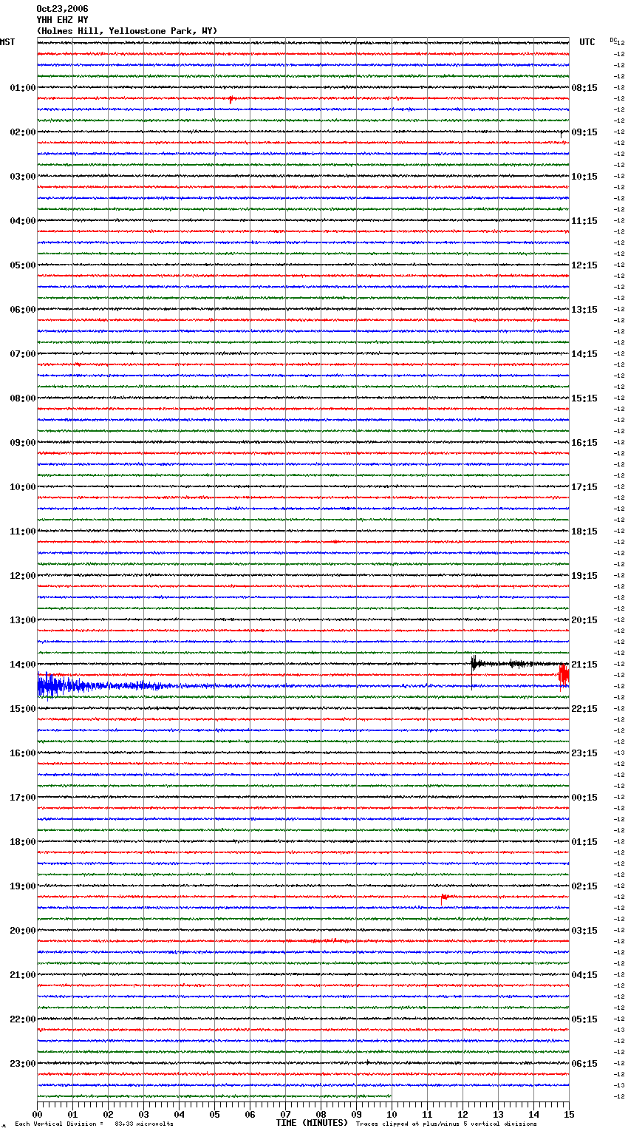Click the UTC axis header

pyautogui.click(x=587, y=42)
